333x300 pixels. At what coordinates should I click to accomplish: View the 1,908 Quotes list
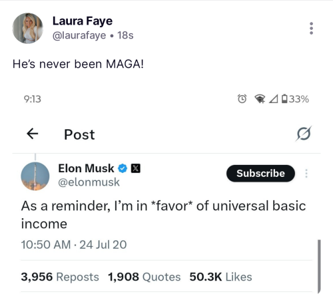pos(145,277)
